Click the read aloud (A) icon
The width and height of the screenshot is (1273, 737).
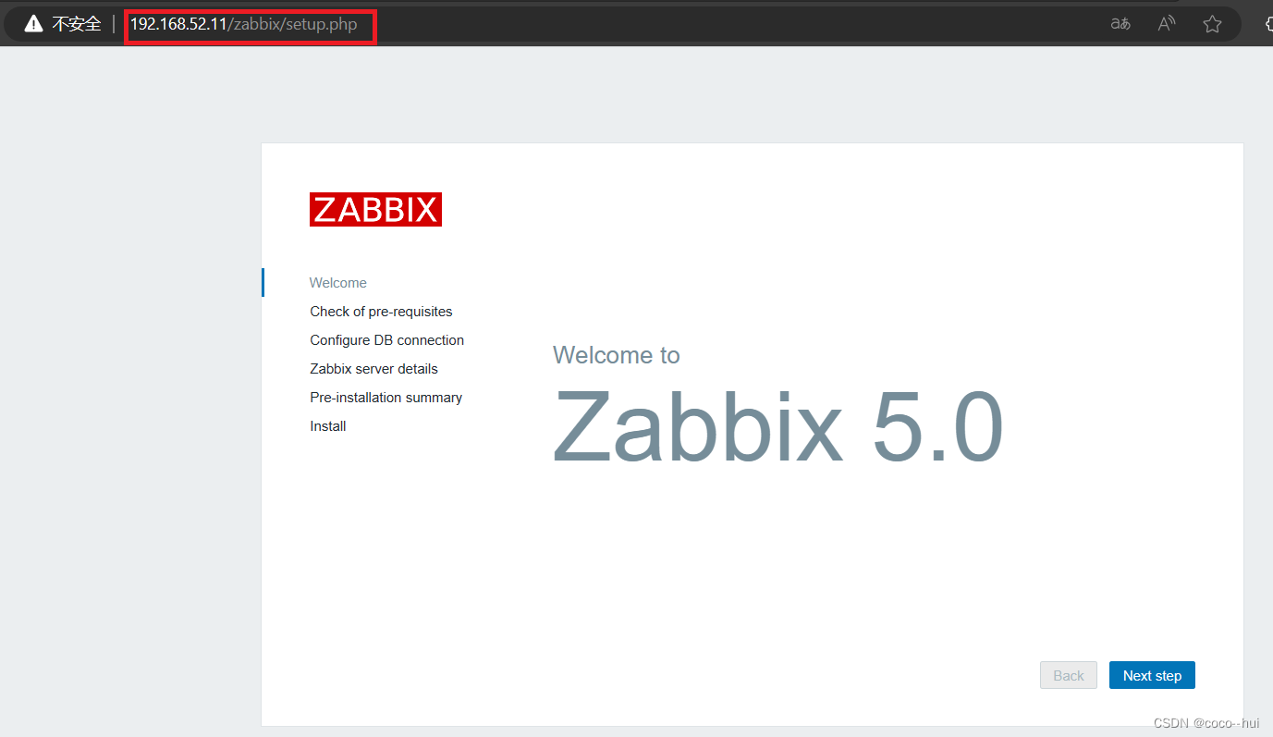coord(1166,23)
